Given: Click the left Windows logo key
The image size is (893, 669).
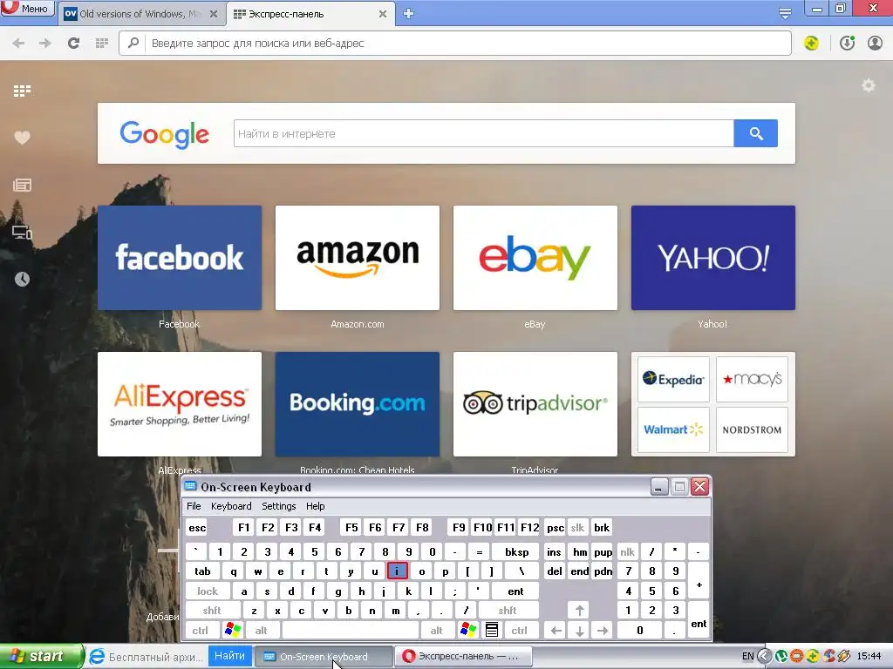Looking at the screenshot, I should [x=233, y=631].
